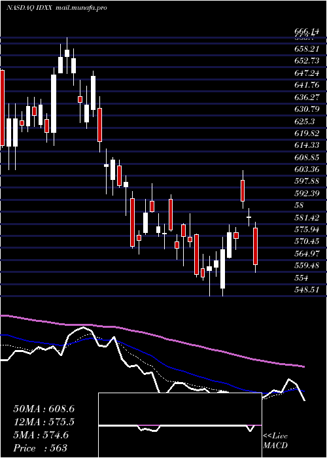Select the 614.33 price axis label
The height and width of the screenshot is (458, 327).
[x=307, y=145]
